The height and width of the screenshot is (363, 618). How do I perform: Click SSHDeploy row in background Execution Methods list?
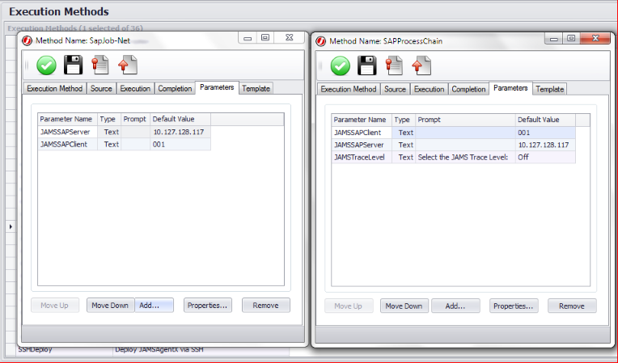click(154, 349)
